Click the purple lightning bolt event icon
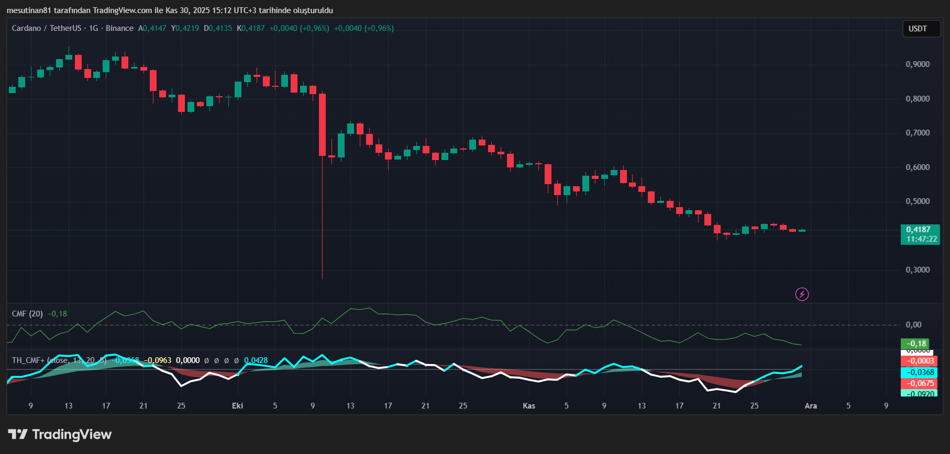The width and height of the screenshot is (950, 454). (x=802, y=294)
